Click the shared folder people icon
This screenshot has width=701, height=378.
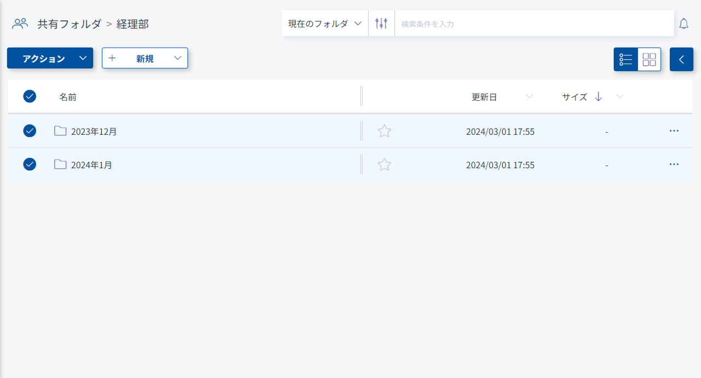[20, 24]
